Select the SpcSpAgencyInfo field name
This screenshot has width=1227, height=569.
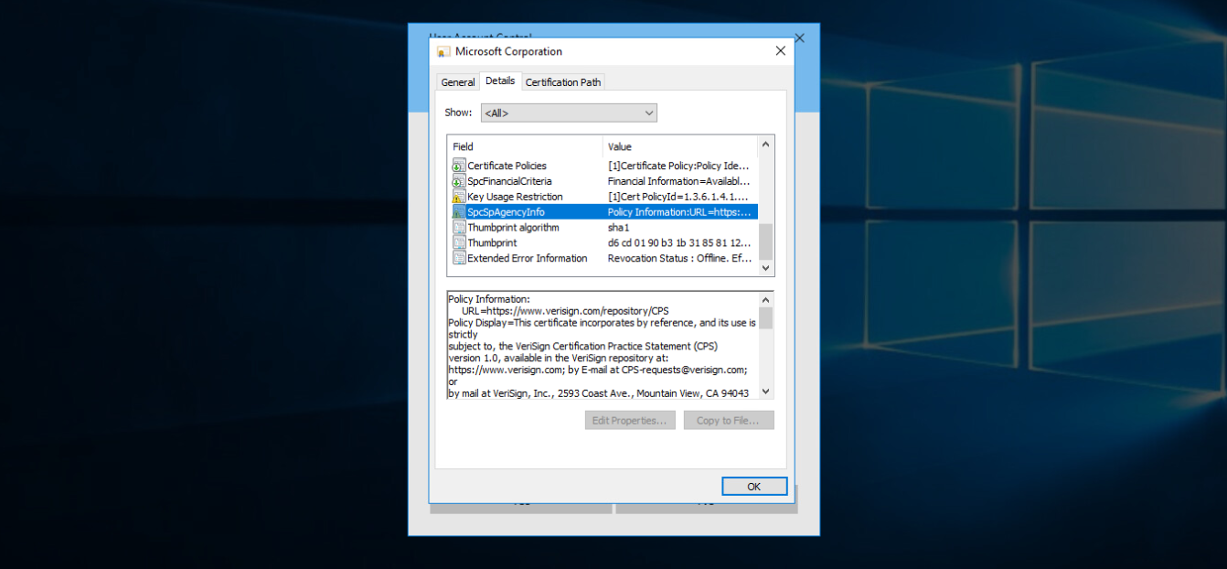(x=506, y=212)
